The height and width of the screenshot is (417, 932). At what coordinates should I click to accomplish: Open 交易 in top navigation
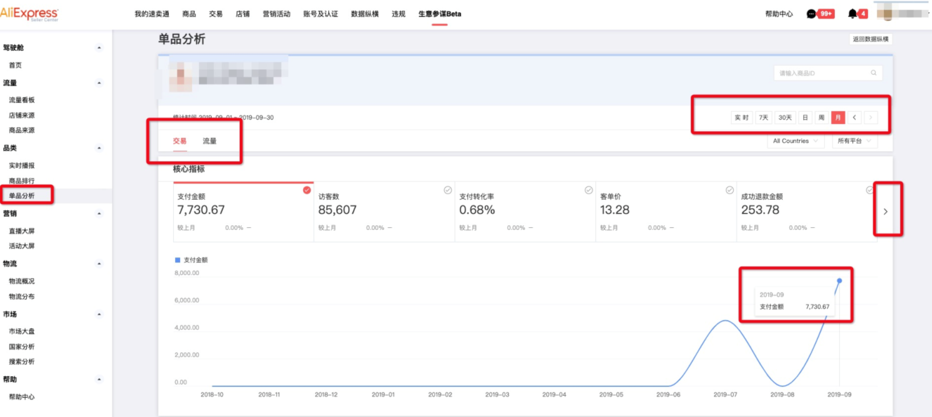pos(216,14)
